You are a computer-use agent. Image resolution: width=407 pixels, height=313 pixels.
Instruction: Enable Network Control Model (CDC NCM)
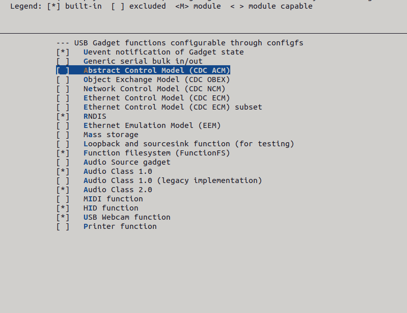(63, 89)
